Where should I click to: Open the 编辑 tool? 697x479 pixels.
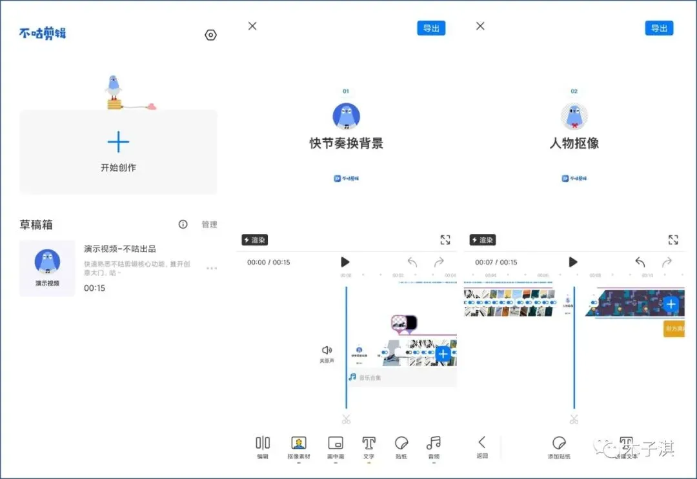[x=263, y=447]
